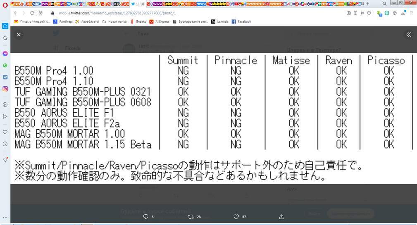Open Instagram in the sidebar
The height and width of the screenshot is (225, 417).
point(5,89)
